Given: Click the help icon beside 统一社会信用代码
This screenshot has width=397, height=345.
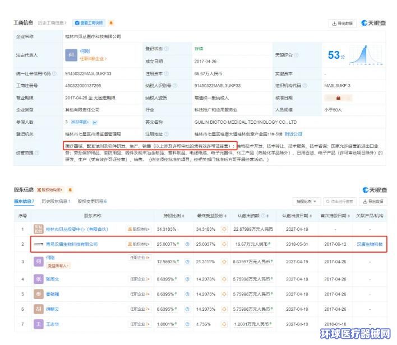Looking at the screenshot, I should (54, 73).
